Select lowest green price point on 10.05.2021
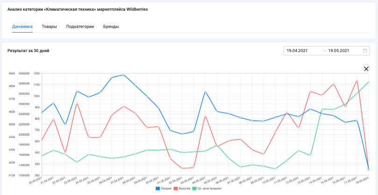The image size is (378, 195). (275, 168)
